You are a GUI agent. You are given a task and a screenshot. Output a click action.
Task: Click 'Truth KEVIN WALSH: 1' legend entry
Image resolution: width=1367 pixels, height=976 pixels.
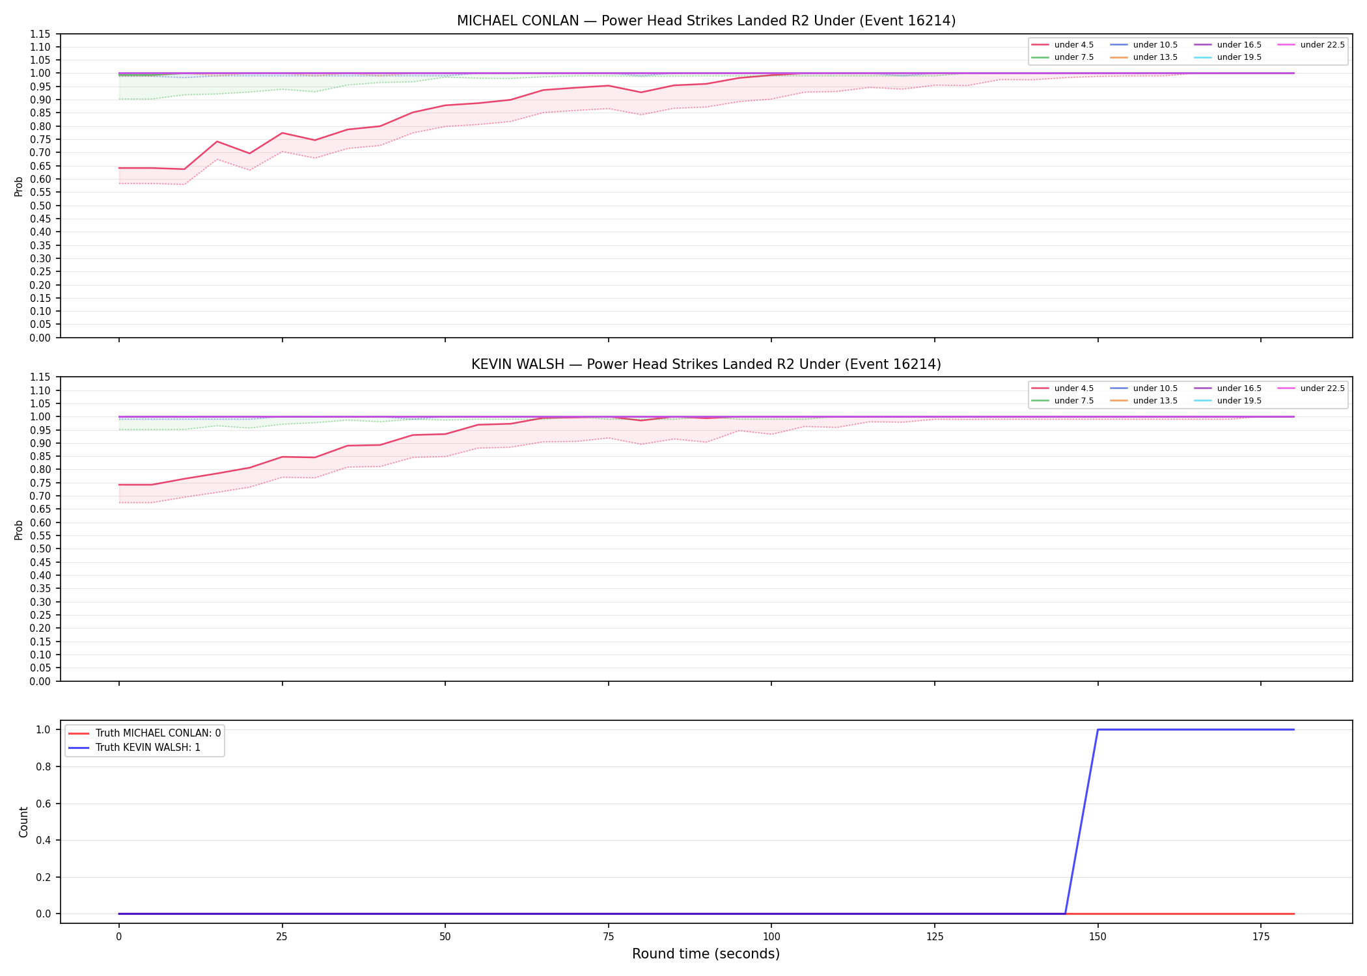point(135,748)
